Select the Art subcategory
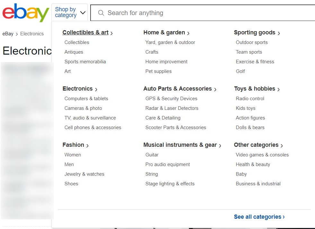This screenshot has height=229, width=315. tap(67, 71)
